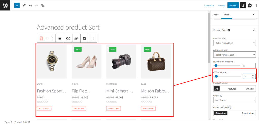Image resolution: width=259 pixels, height=124 pixels.
Task: Click the ELECTRONIC category label
Action: [x=112, y=84]
